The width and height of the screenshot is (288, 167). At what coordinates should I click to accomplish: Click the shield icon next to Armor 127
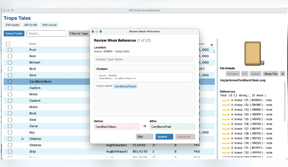232,129
